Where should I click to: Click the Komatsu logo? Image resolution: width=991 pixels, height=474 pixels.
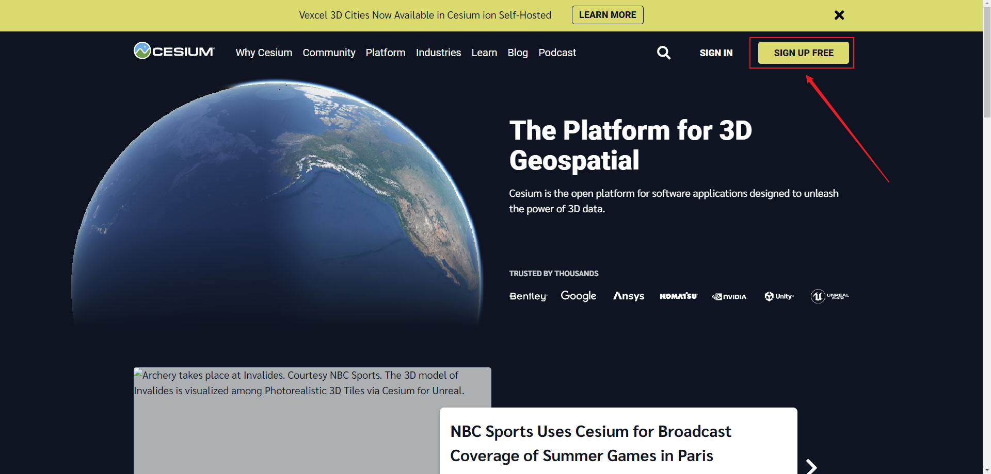tap(678, 296)
